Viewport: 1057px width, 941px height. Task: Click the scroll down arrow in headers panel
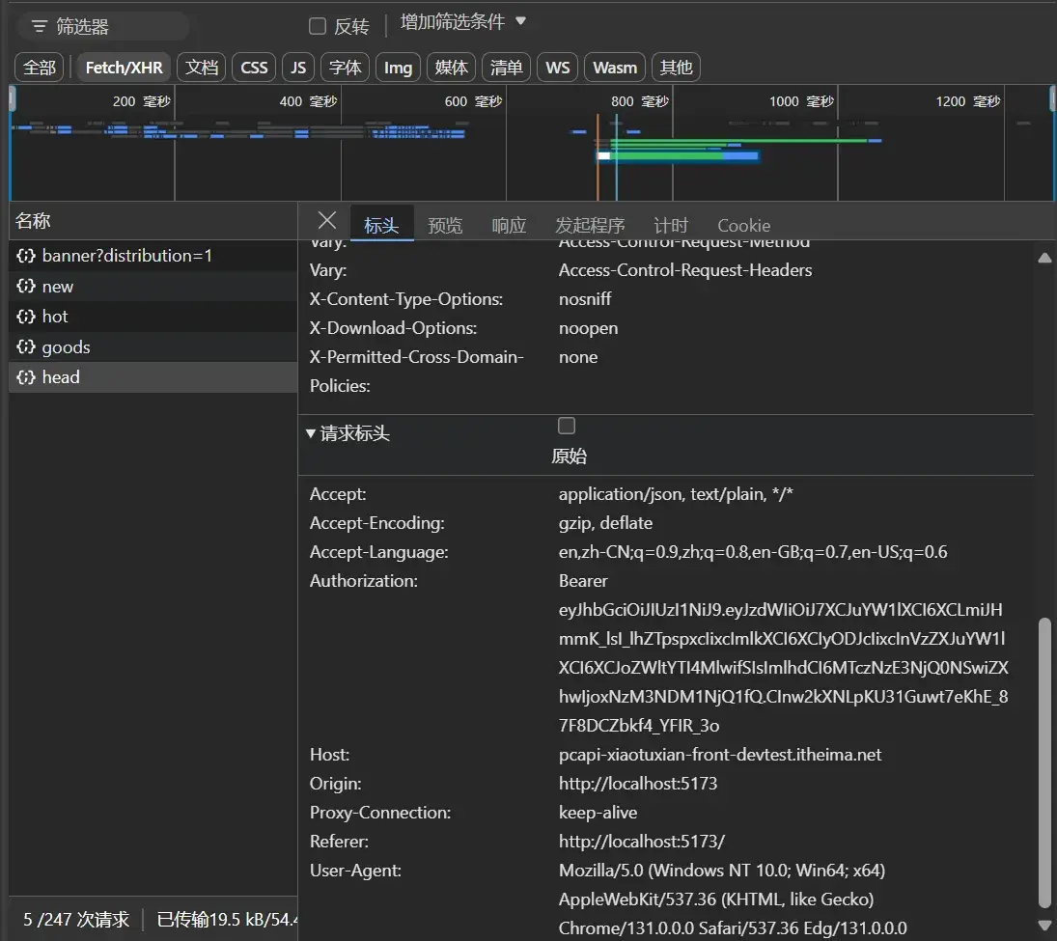click(1044, 925)
